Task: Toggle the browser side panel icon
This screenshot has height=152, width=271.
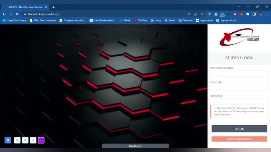Action: 254,14
